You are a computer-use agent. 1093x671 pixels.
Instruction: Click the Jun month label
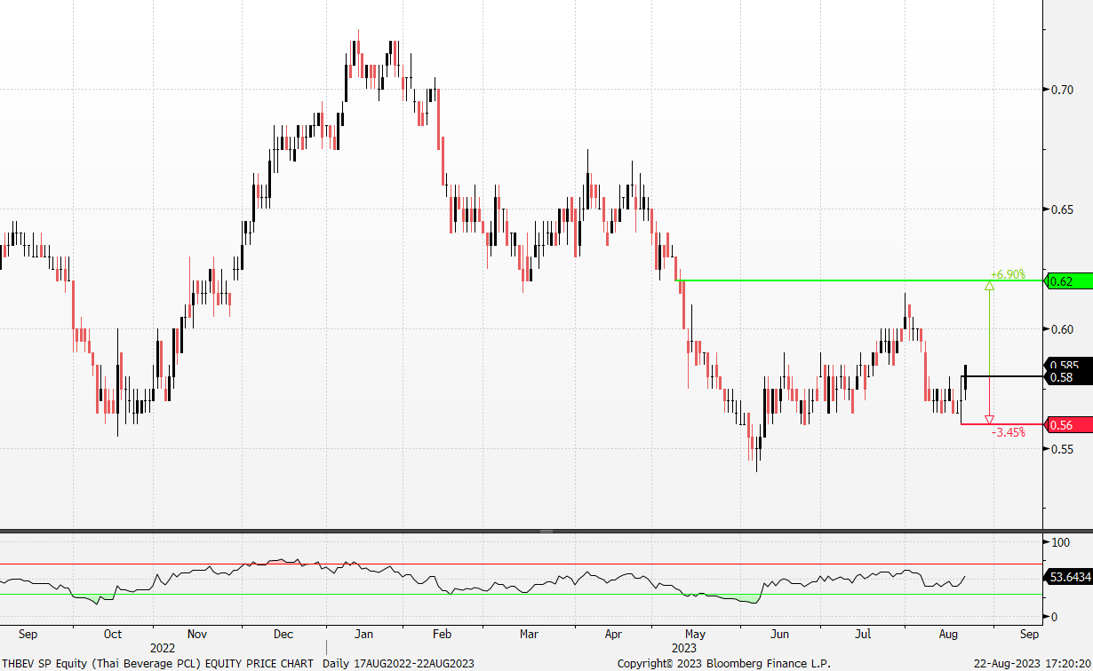(779, 635)
